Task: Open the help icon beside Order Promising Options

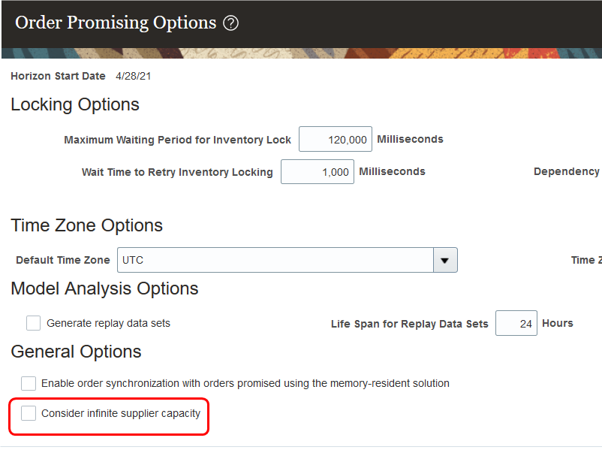Action: pos(231,23)
